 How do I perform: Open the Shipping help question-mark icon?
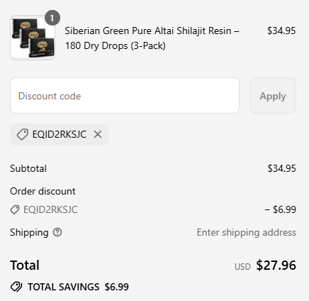click(x=57, y=232)
